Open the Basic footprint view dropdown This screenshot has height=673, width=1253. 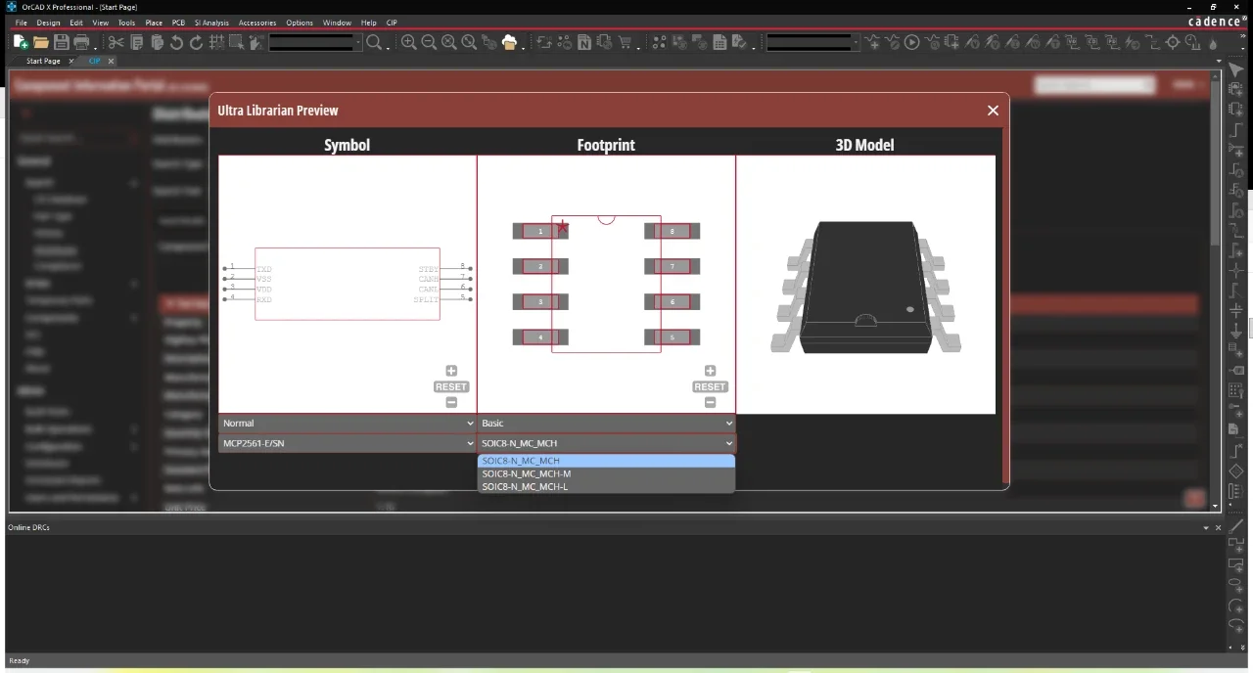pyautogui.click(x=606, y=424)
